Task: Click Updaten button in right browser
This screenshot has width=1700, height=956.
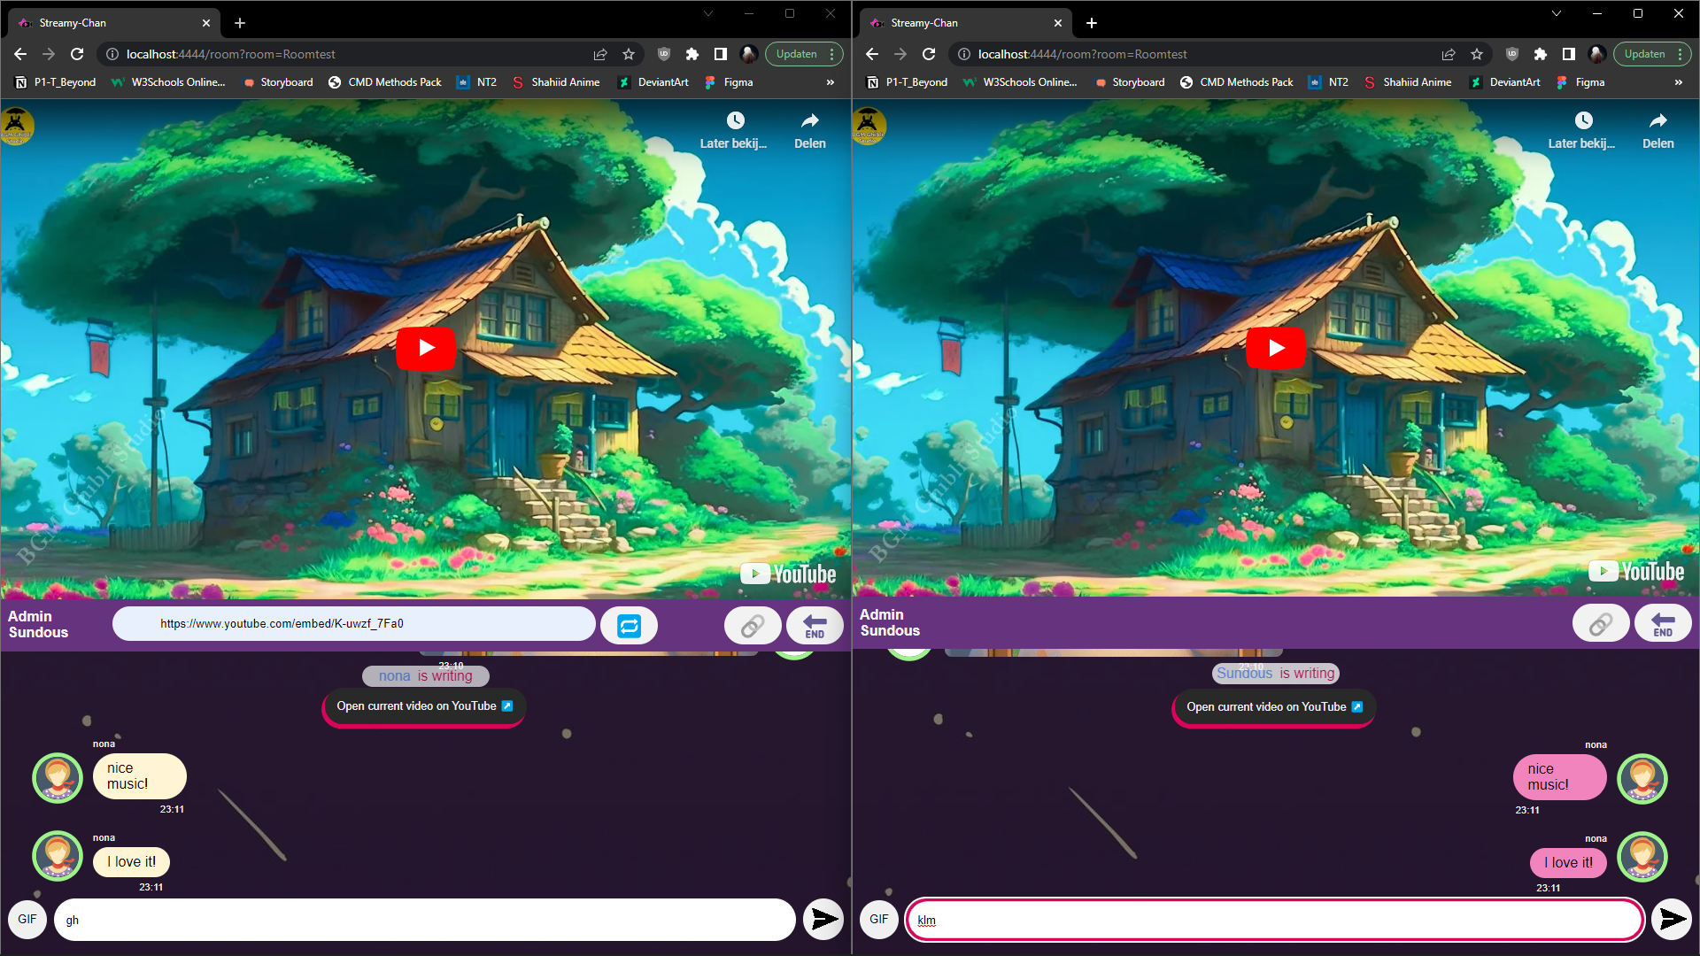Action: click(x=1644, y=54)
